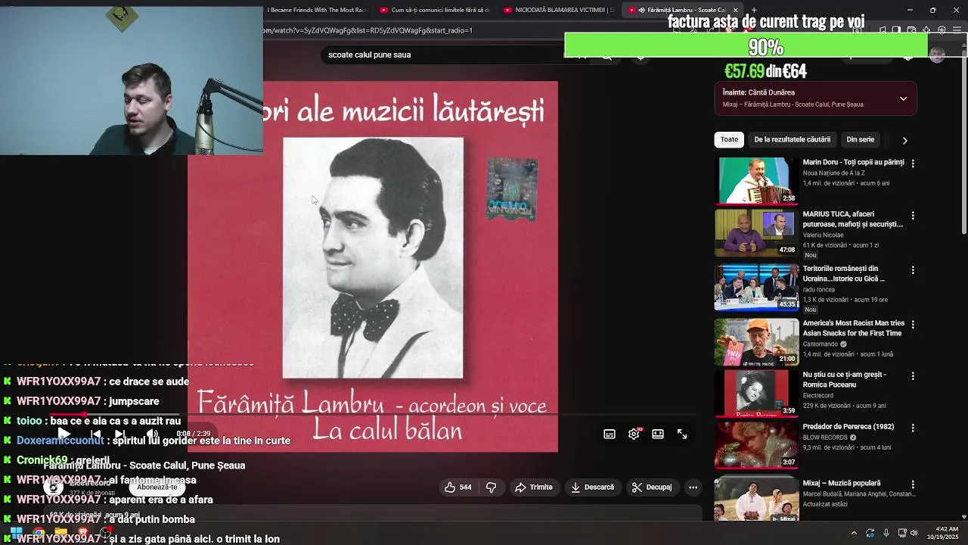Screen dimensions: 968x545
Task: Open the Teritoriile românești 45:35 thumbnail
Action: click(x=756, y=288)
